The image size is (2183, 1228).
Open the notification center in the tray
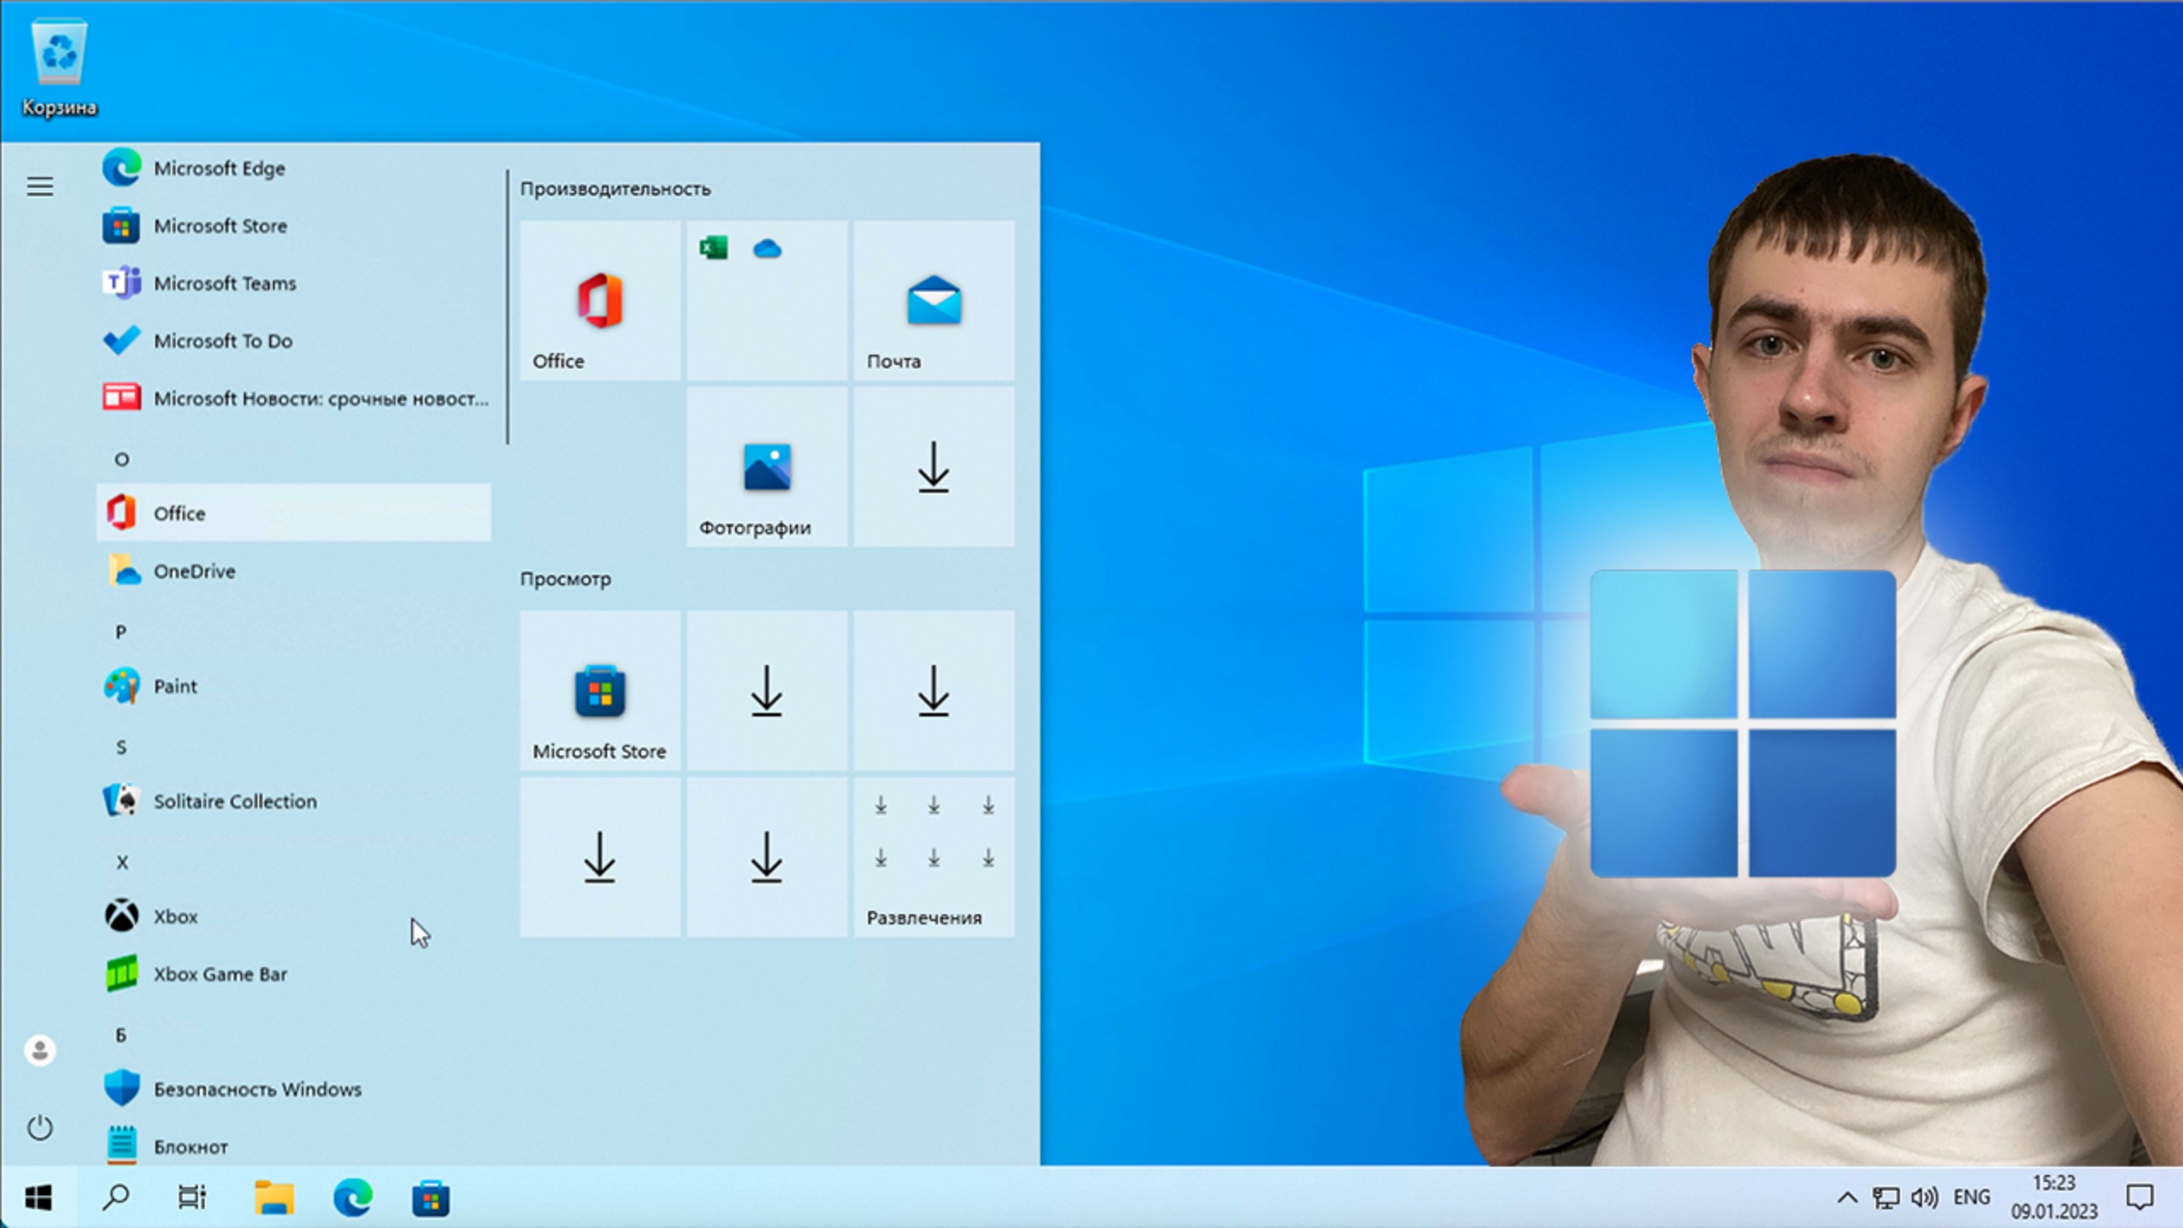2149,1196
